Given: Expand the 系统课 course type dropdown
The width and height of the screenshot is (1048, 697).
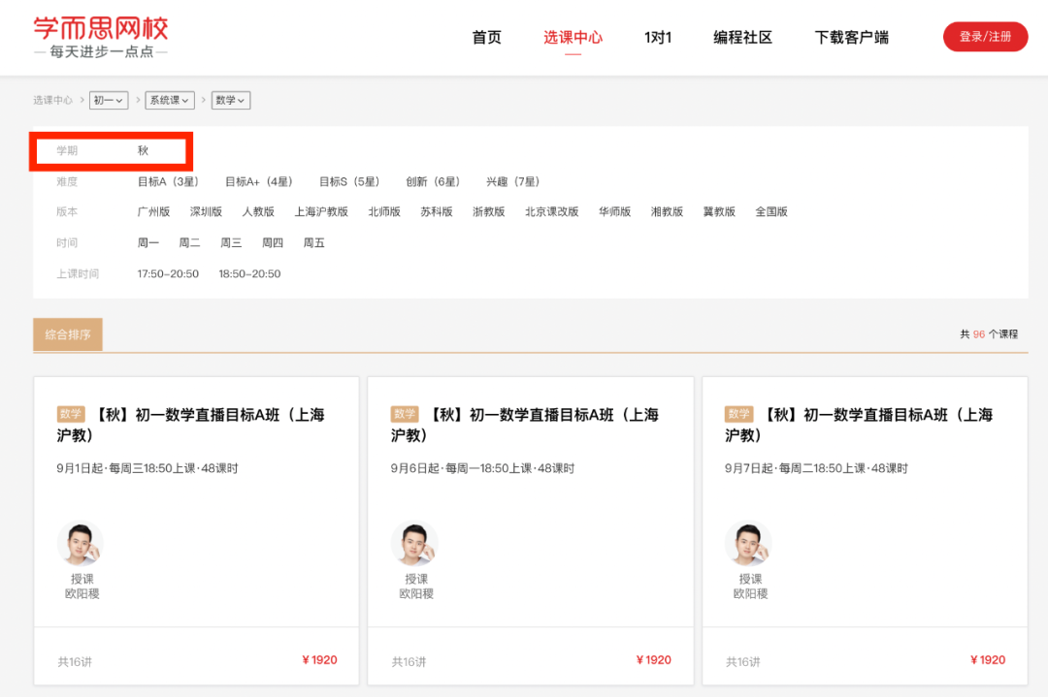Looking at the screenshot, I should 169,100.
